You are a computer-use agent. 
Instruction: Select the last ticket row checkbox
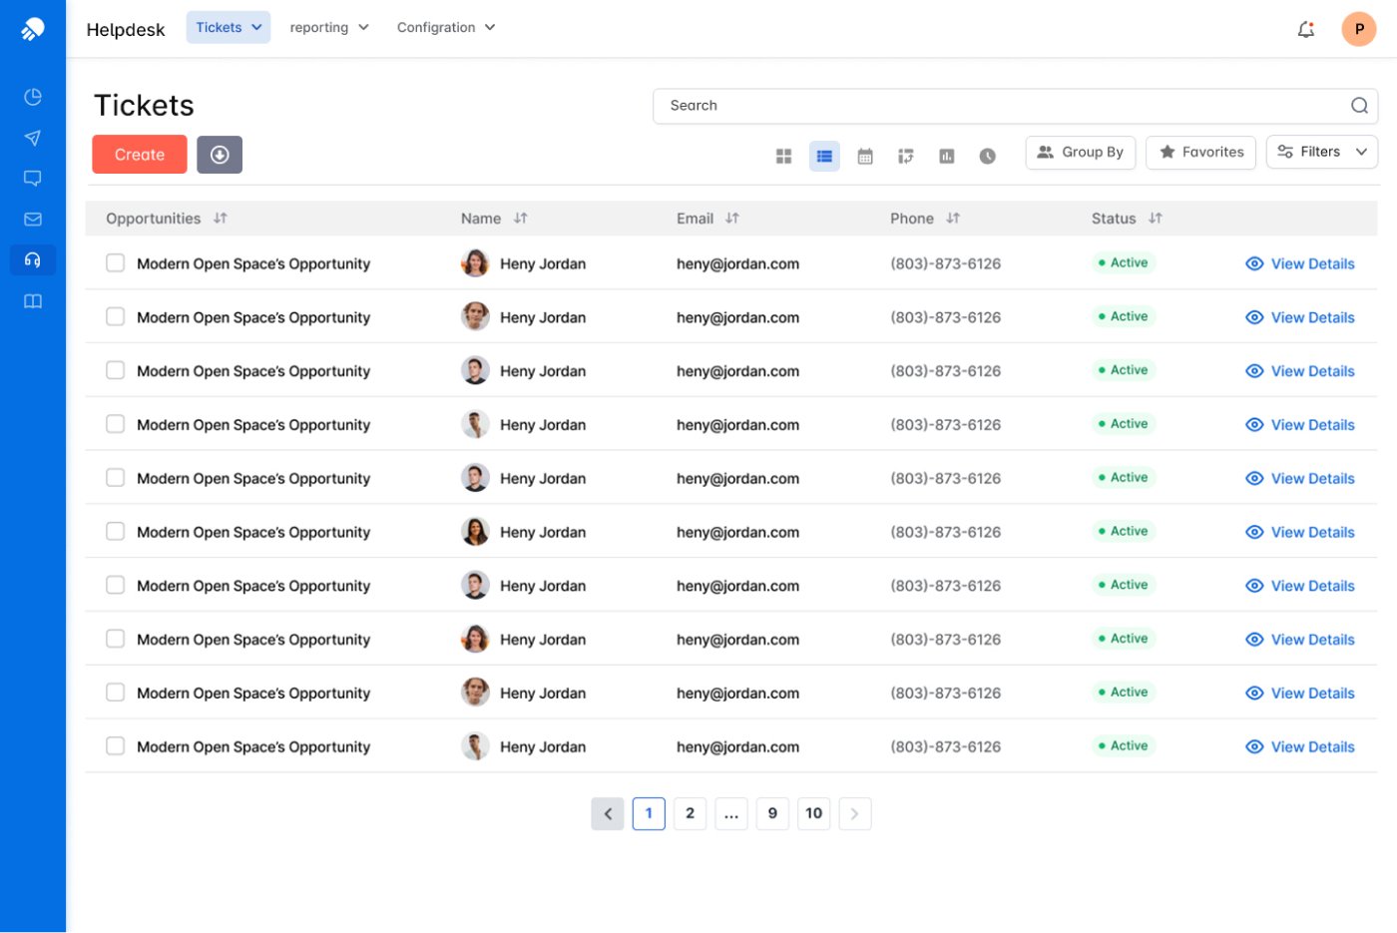116,746
